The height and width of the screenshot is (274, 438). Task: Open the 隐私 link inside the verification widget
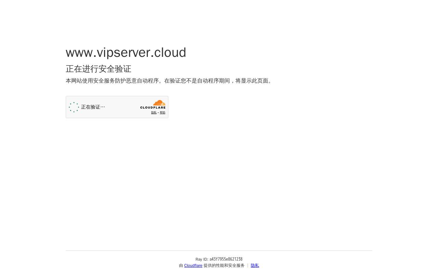[154, 113]
